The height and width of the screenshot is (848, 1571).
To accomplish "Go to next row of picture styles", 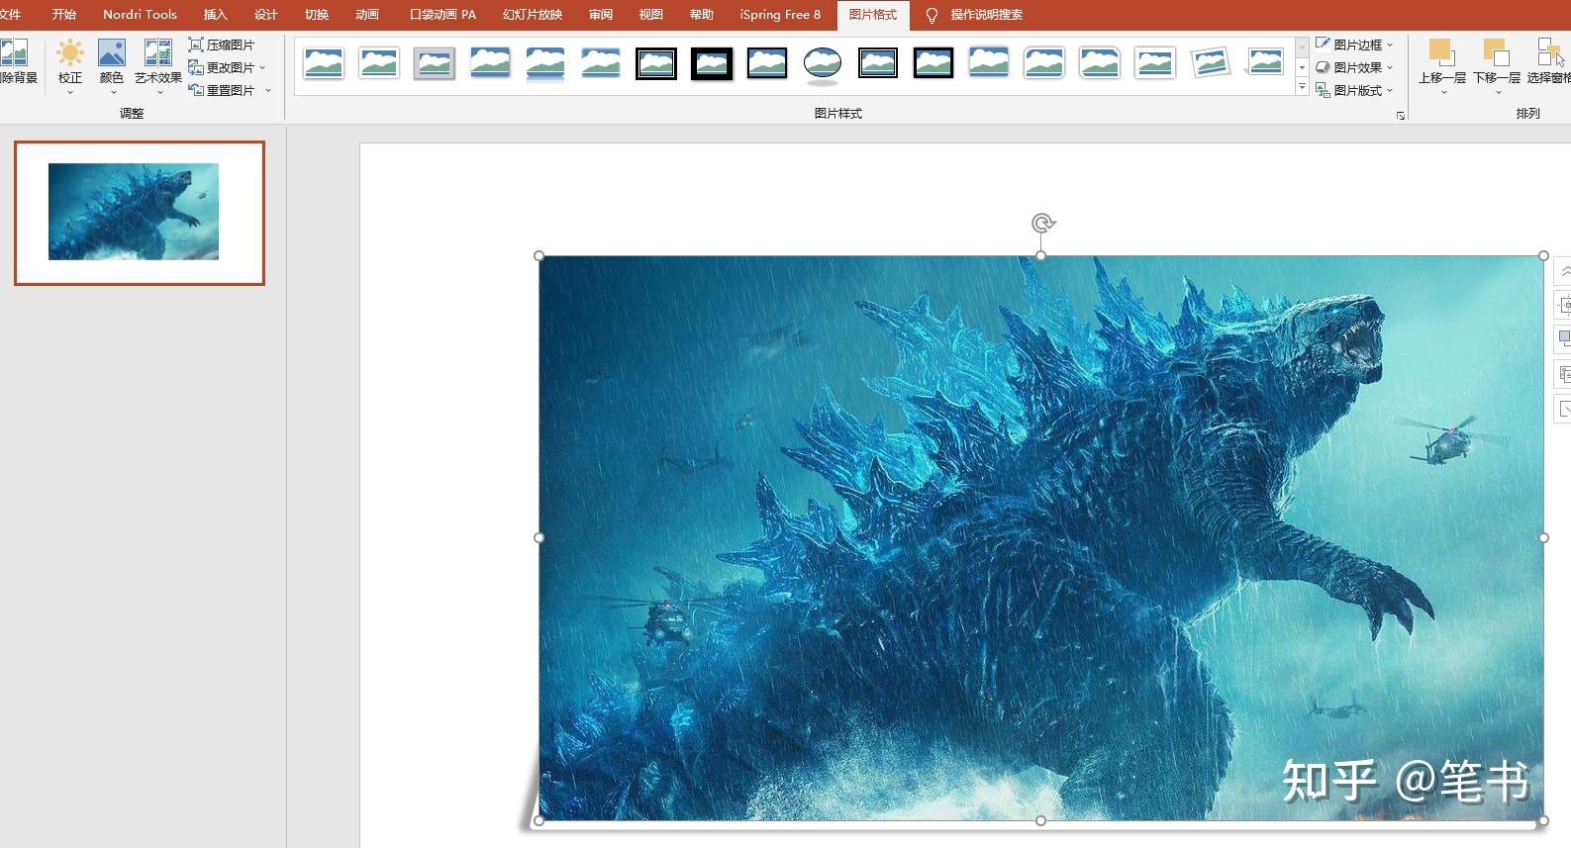I will tap(1302, 67).
